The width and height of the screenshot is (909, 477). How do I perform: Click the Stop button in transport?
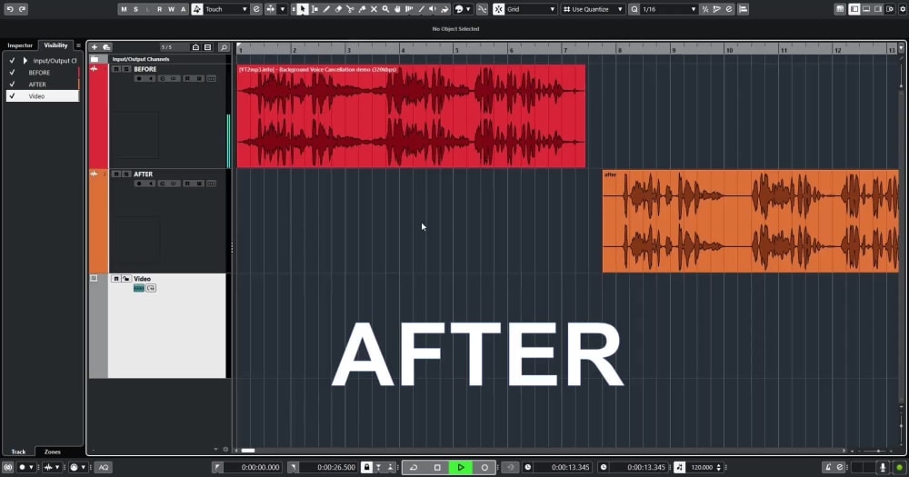coord(437,467)
